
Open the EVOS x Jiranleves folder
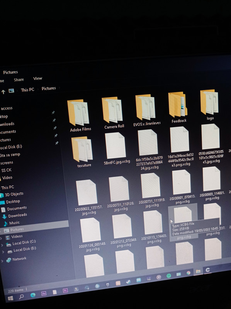[x=146, y=110]
